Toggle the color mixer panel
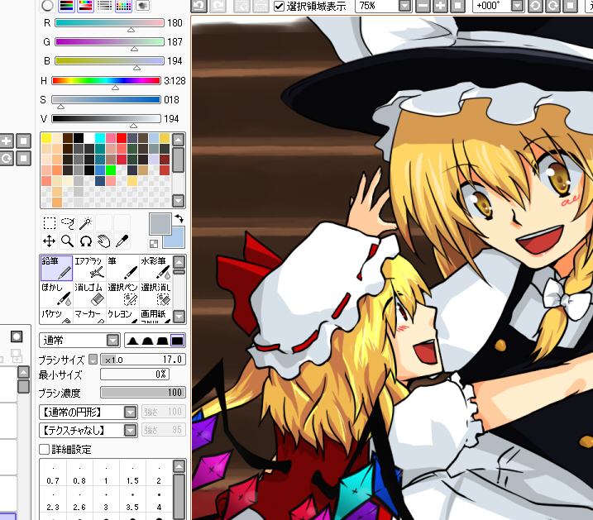 [x=104, y=5]
